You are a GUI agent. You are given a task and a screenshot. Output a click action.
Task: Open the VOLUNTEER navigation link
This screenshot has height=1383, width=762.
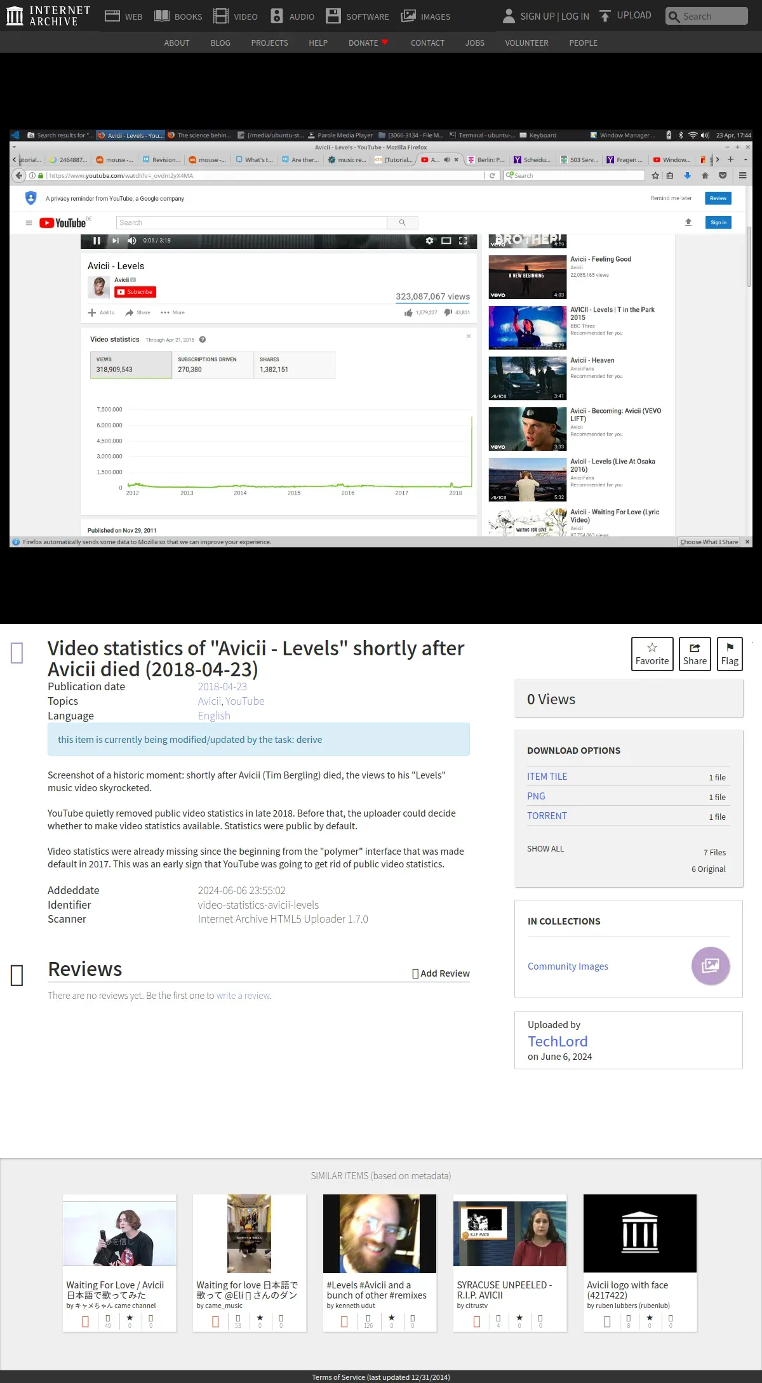coord(526,43)
